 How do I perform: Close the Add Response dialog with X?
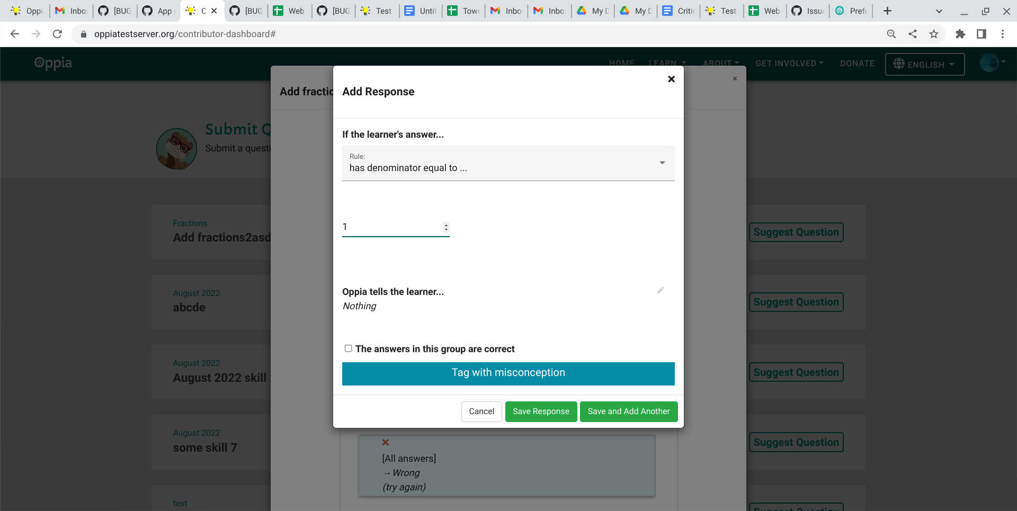(671, 79)
